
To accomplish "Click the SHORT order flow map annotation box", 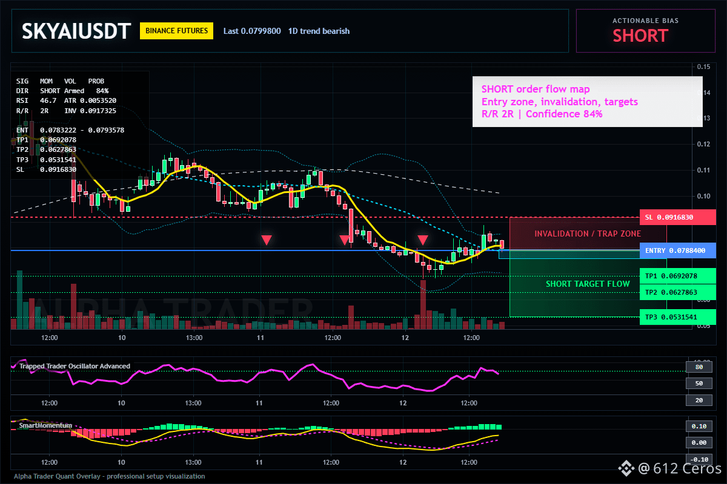I will point(588,102).
